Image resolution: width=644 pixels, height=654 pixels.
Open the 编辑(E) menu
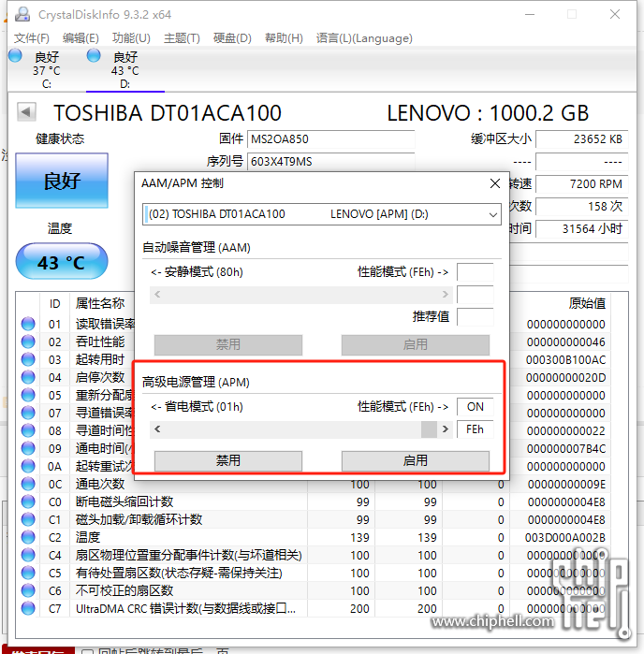point(80,38)
